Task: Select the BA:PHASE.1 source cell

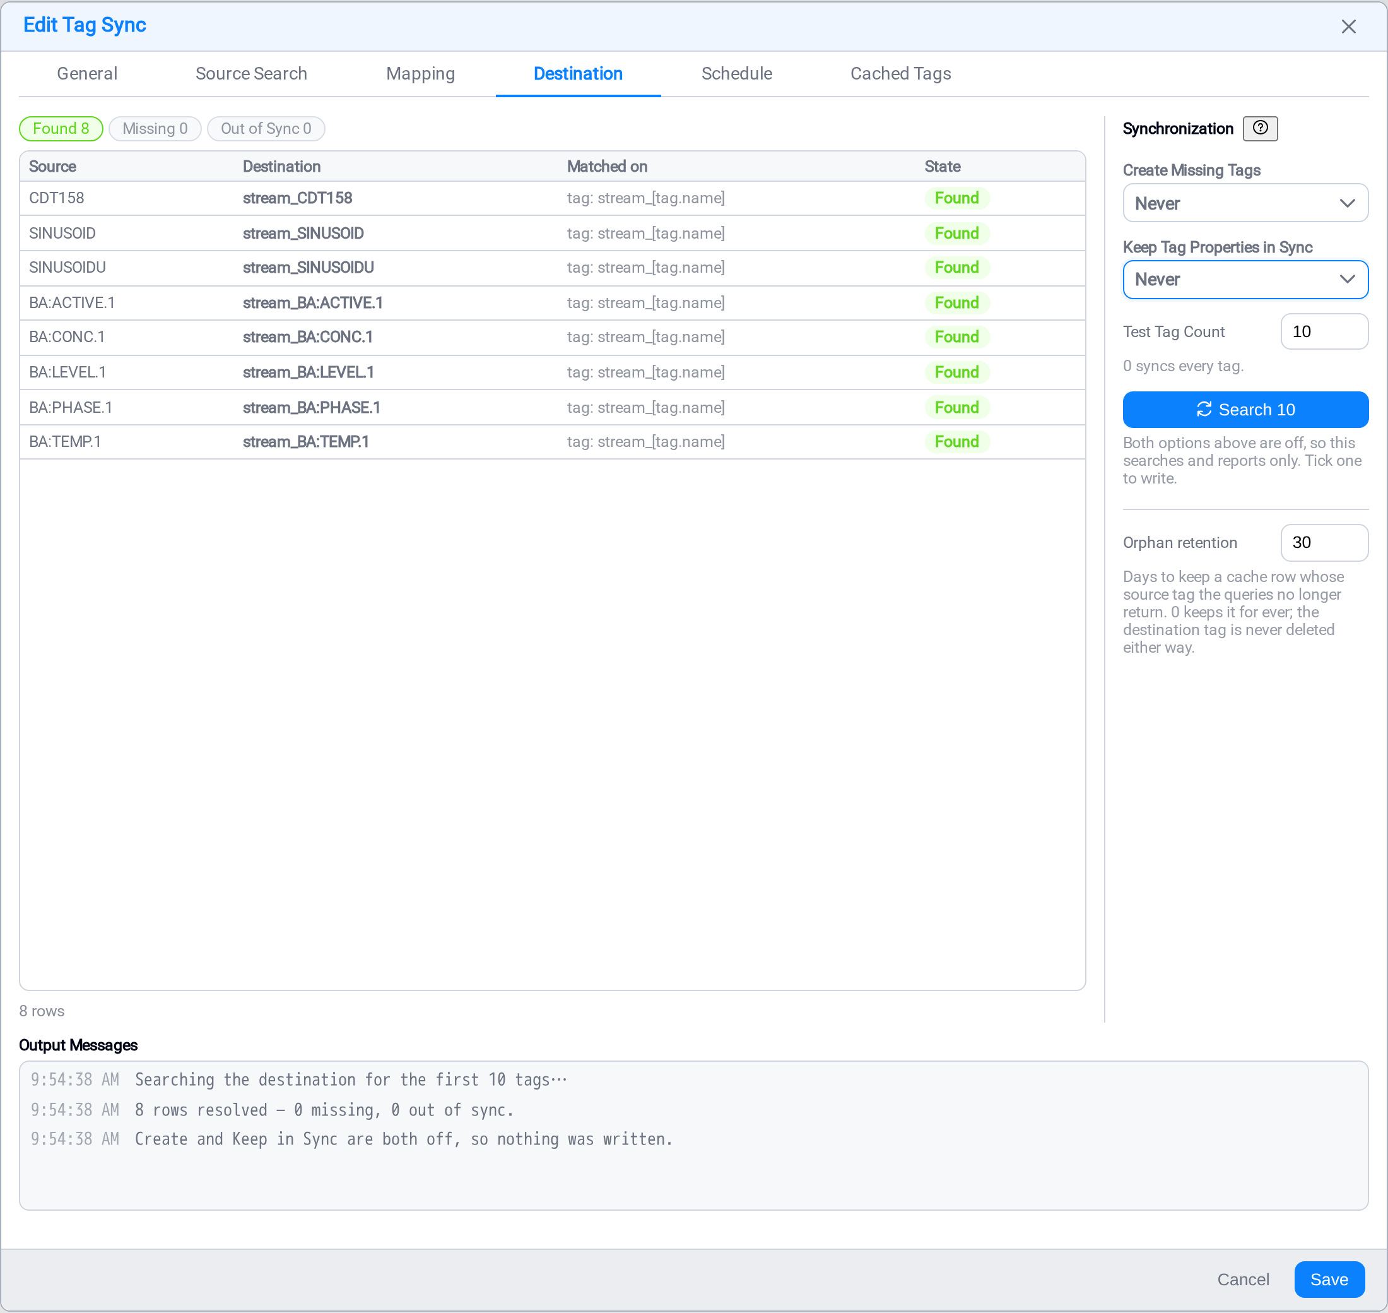Action: (x=71, y=407)
